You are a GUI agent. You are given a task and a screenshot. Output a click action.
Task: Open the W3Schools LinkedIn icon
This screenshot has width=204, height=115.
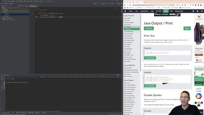(x=201, y=103)
